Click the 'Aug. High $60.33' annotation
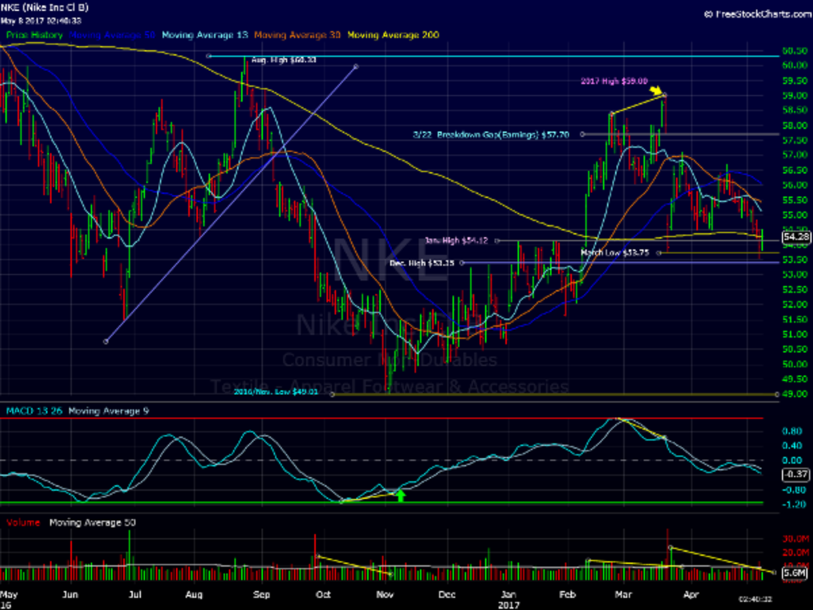Screen dimensions: 813x610 [x=283, y=60]
